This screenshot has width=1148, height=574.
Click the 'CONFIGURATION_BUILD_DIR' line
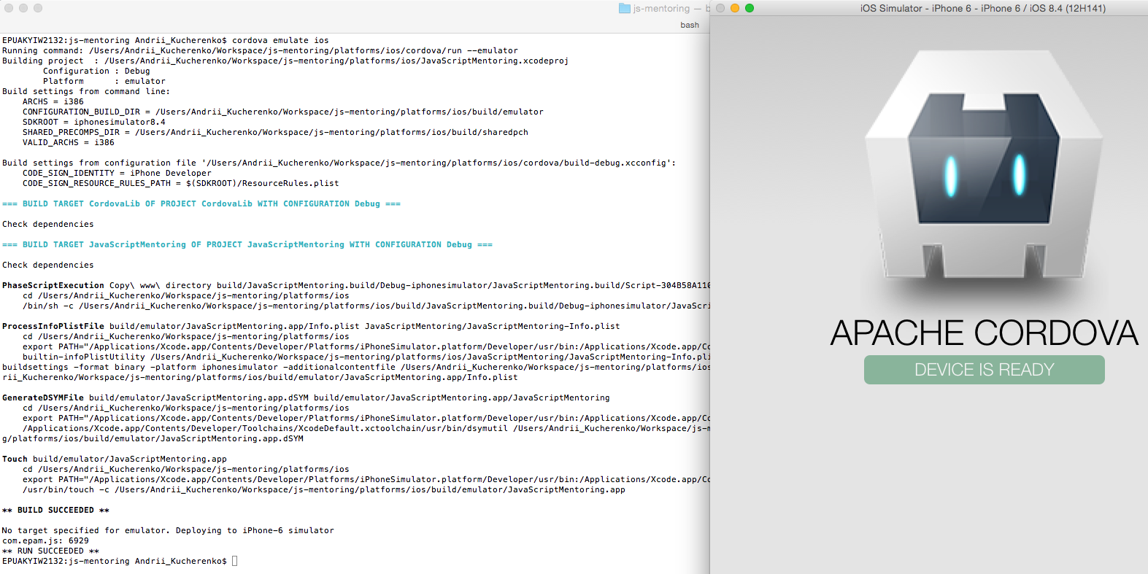(x=283, y=112)
